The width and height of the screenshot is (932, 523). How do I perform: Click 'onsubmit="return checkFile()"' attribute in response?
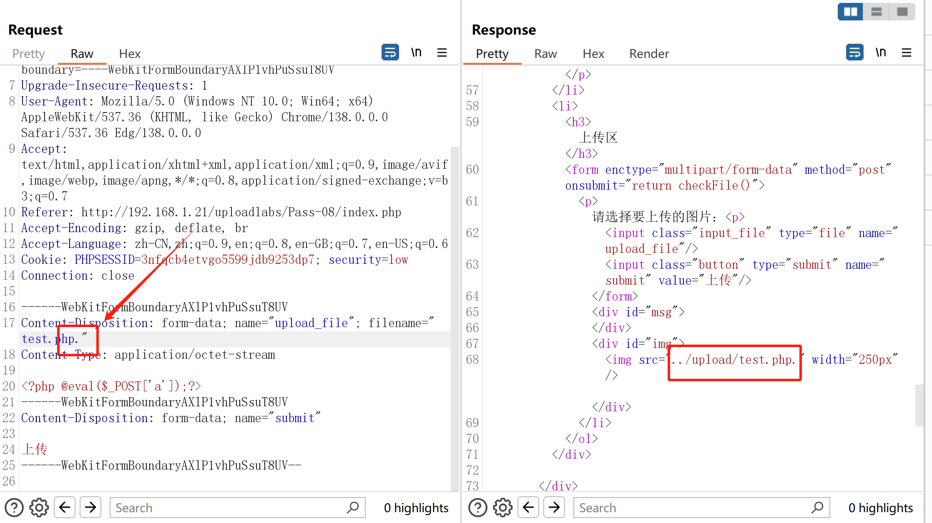coord(665,185)
